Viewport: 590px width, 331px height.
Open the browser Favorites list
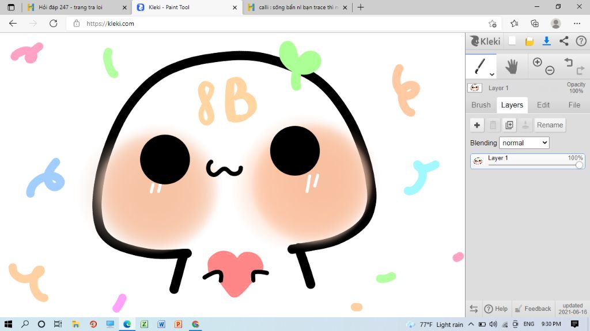[515, 24]
